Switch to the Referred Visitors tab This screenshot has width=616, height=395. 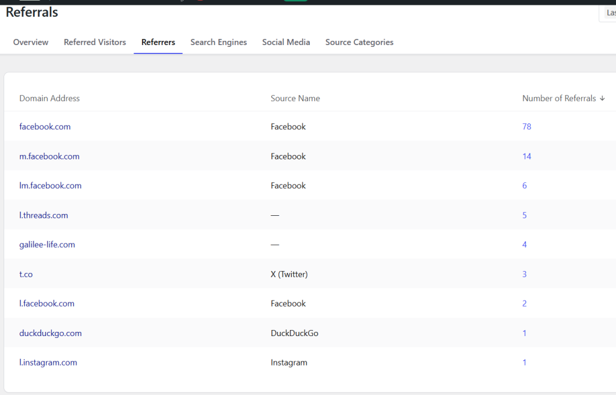94,42
